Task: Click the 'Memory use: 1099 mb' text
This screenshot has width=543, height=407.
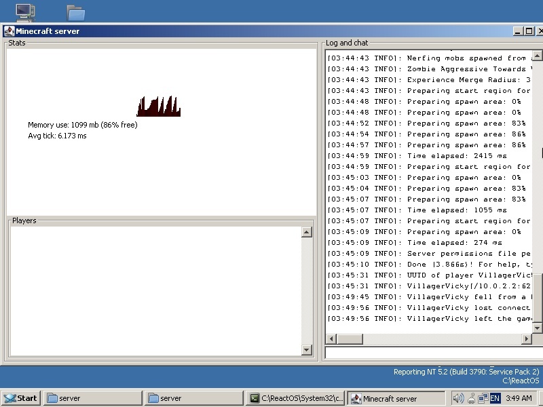Action: point(83,125)
